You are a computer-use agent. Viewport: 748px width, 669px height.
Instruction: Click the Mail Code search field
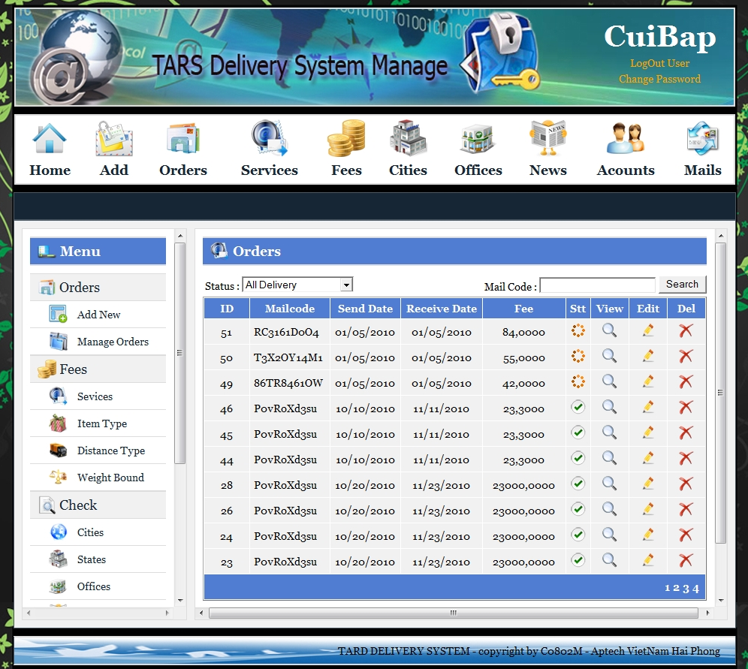pyautogui.click(x=597, y=285)
